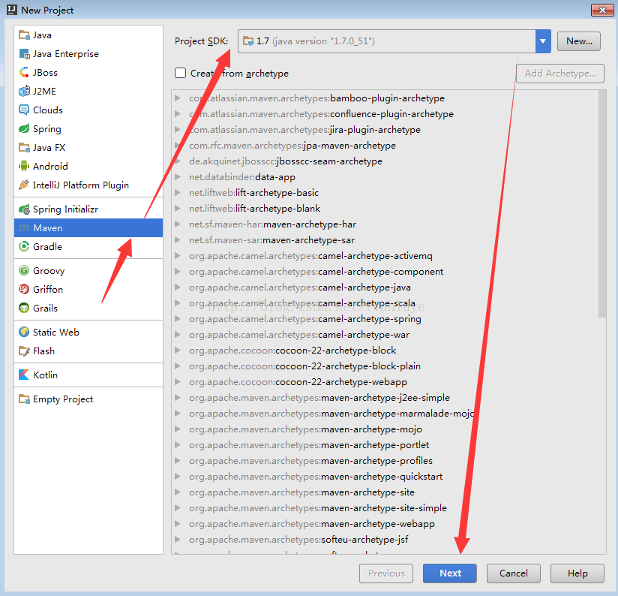
Task: Choose Empty Project label
Action: tap(63, 399)
